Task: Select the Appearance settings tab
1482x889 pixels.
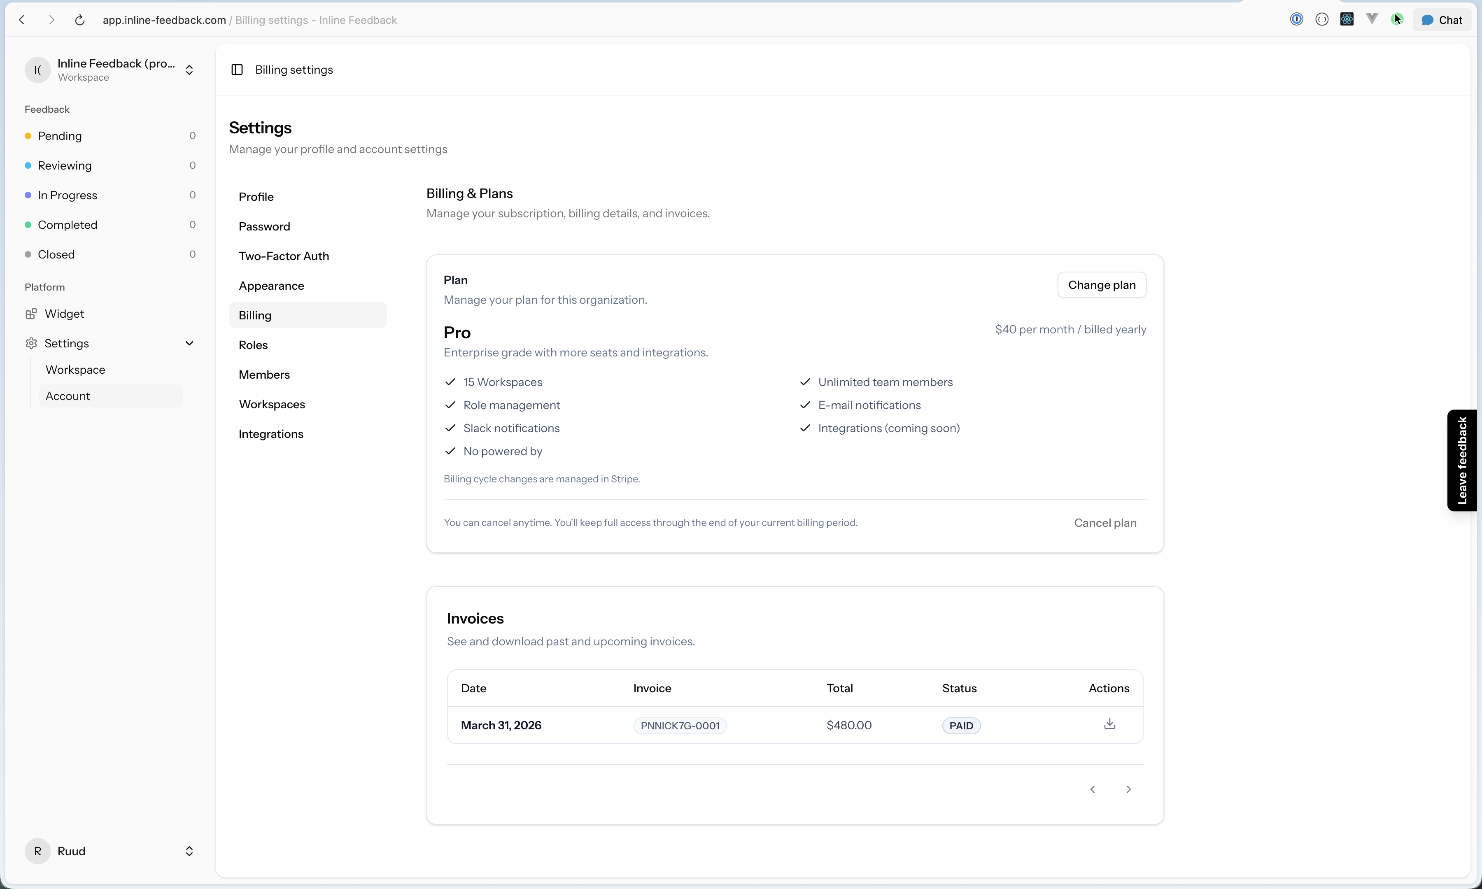Action: click(308, 286)
